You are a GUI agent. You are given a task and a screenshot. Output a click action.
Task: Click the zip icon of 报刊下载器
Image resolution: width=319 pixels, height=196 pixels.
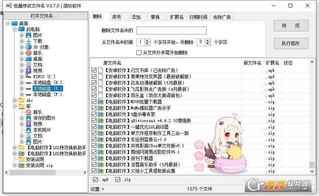pyautogui.click(x=100, y=158)
